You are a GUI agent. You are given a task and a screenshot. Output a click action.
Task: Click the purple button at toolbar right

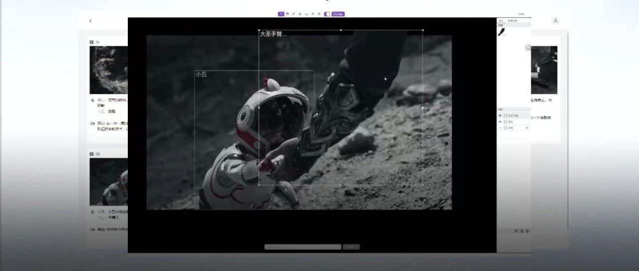(x=338, y=14)
